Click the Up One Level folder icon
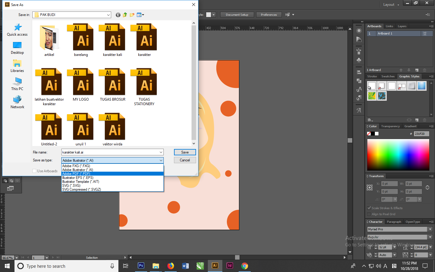 pos(125,15)
